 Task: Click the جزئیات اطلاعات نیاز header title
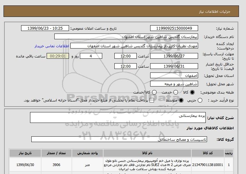pos(214,11)
